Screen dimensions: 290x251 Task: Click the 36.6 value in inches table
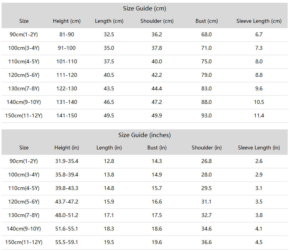(206, 242)
